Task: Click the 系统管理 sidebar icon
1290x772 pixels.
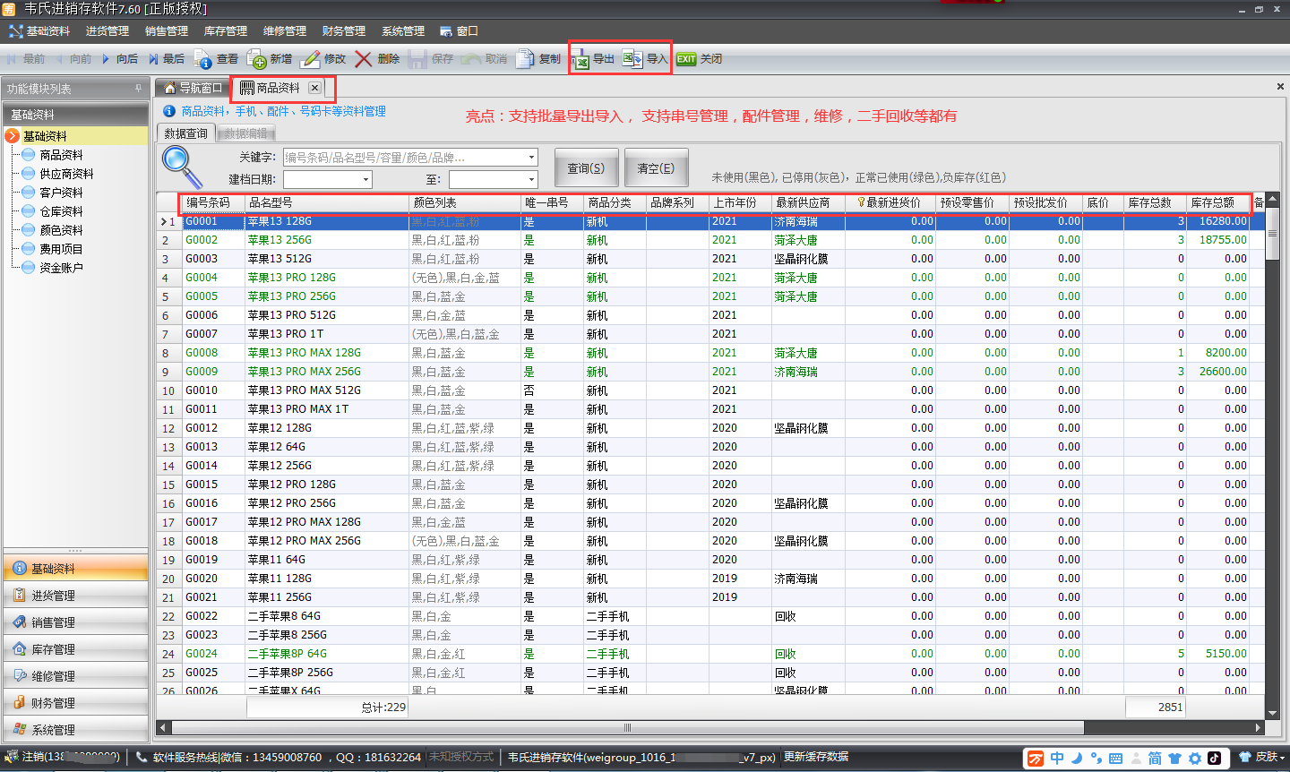Action: tap(20, 730)
